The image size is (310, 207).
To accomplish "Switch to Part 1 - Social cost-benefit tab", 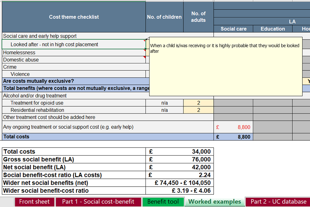I will [x=98, y=202].
